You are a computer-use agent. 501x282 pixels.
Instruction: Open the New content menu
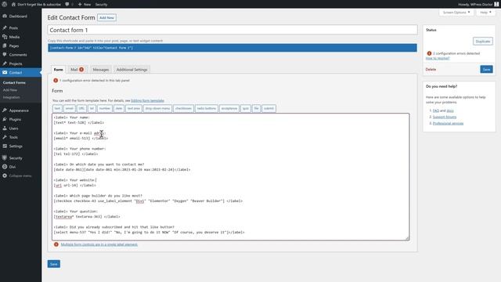tap(85, 5)
